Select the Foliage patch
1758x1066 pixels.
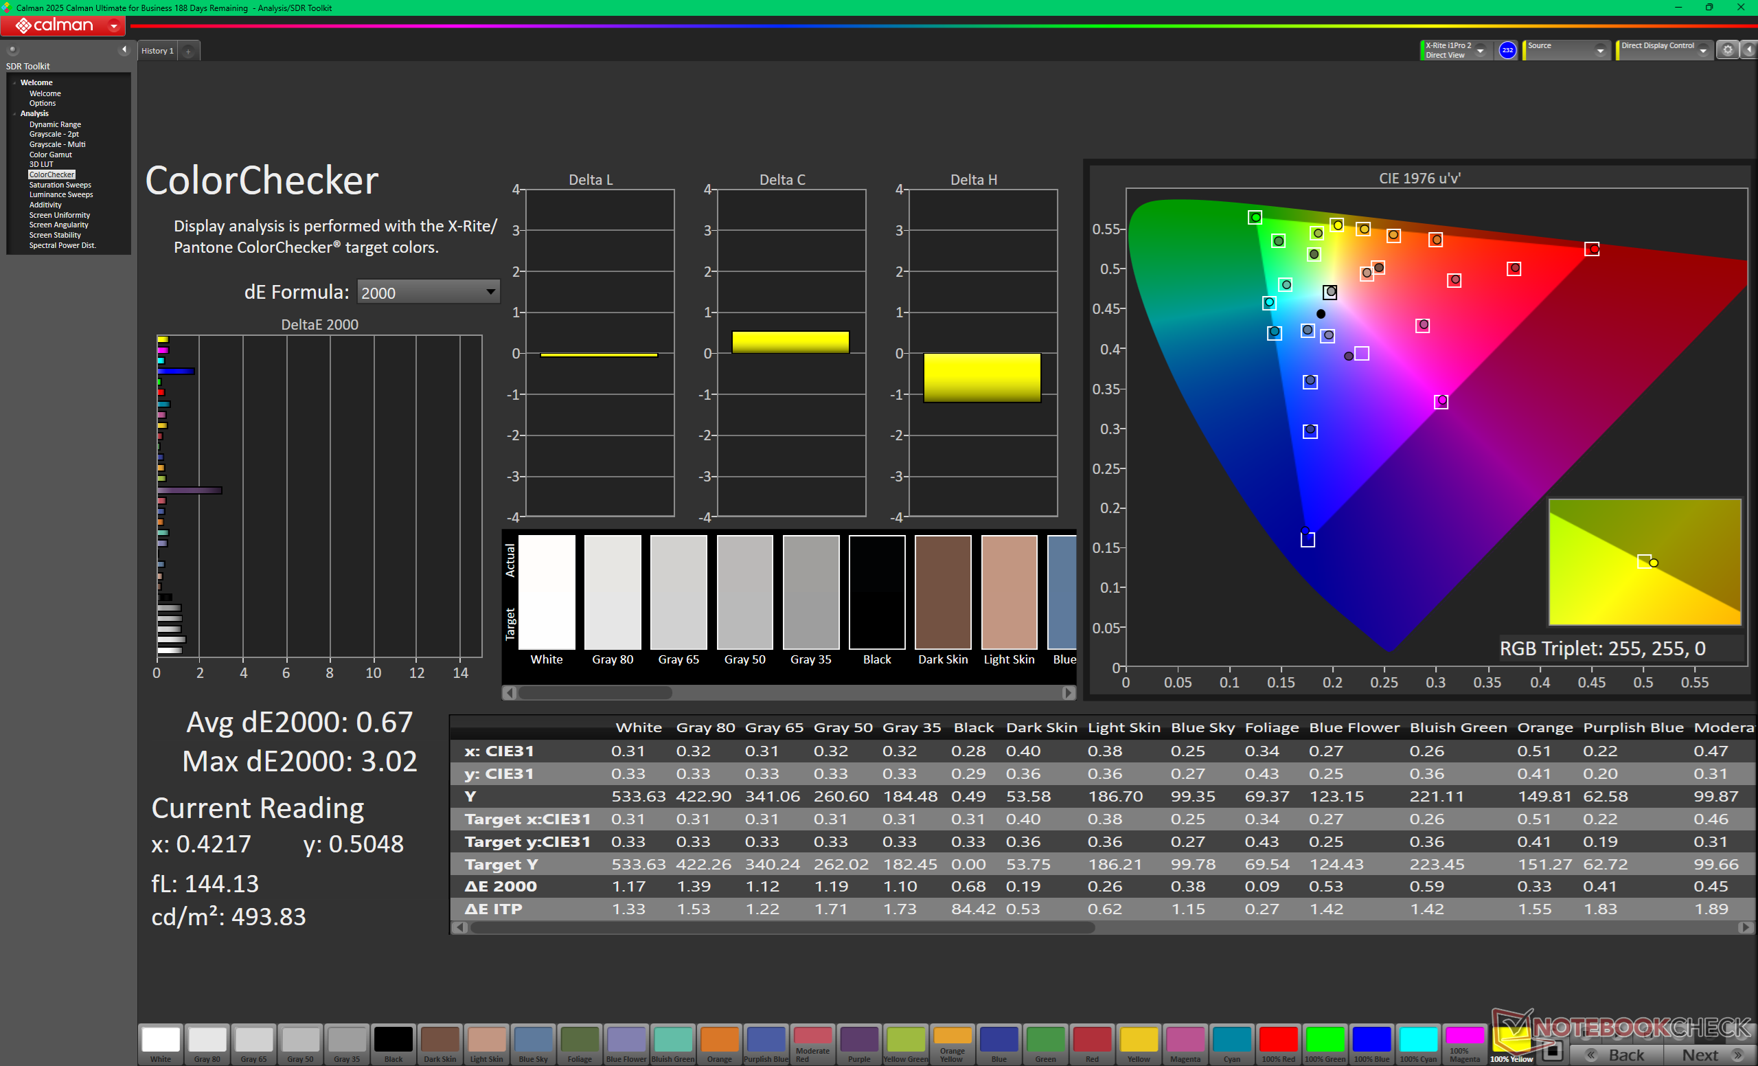580,1045
